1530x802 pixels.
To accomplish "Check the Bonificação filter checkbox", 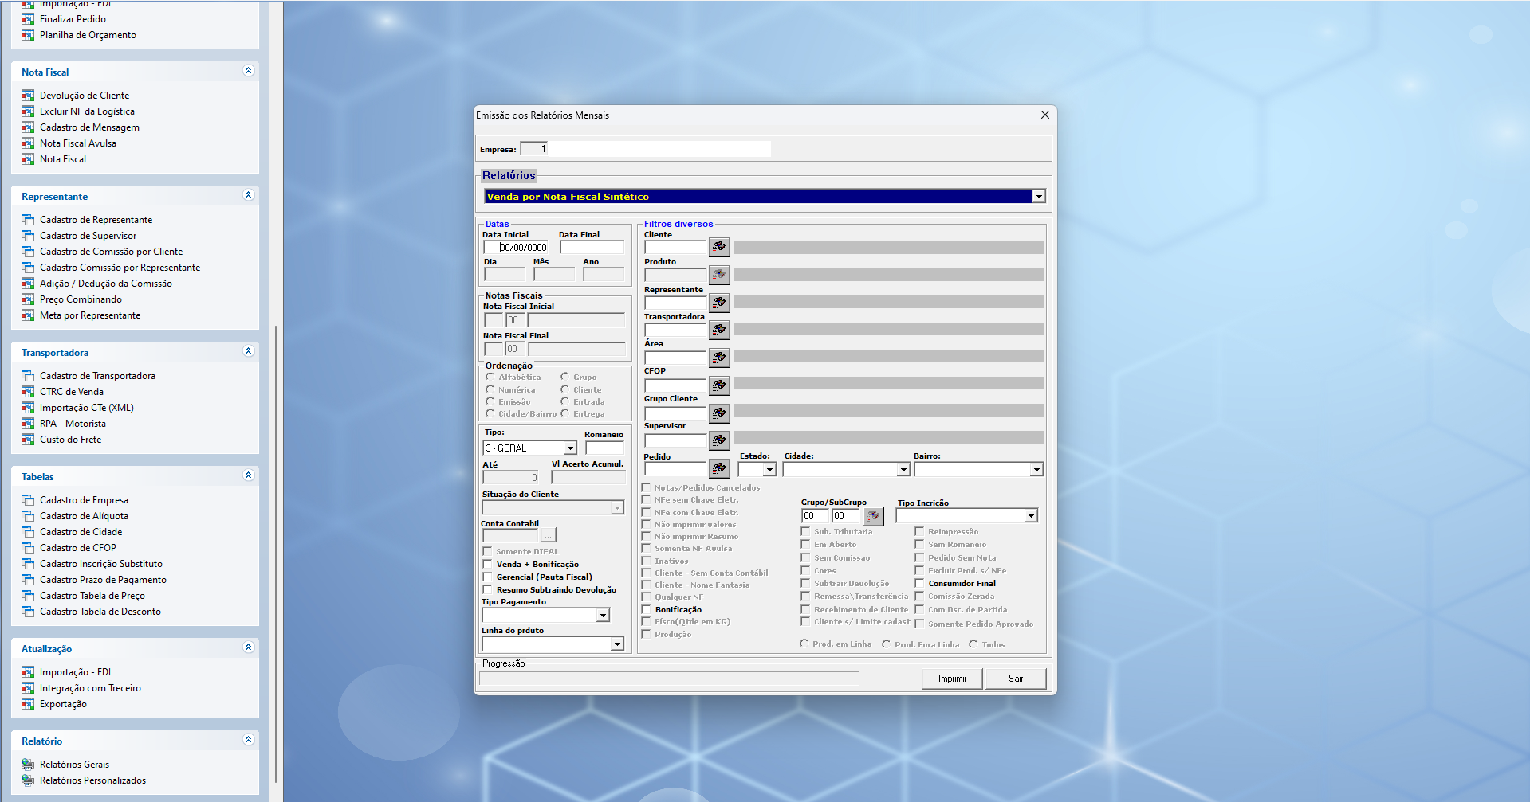I will click(x=646, y=609).
